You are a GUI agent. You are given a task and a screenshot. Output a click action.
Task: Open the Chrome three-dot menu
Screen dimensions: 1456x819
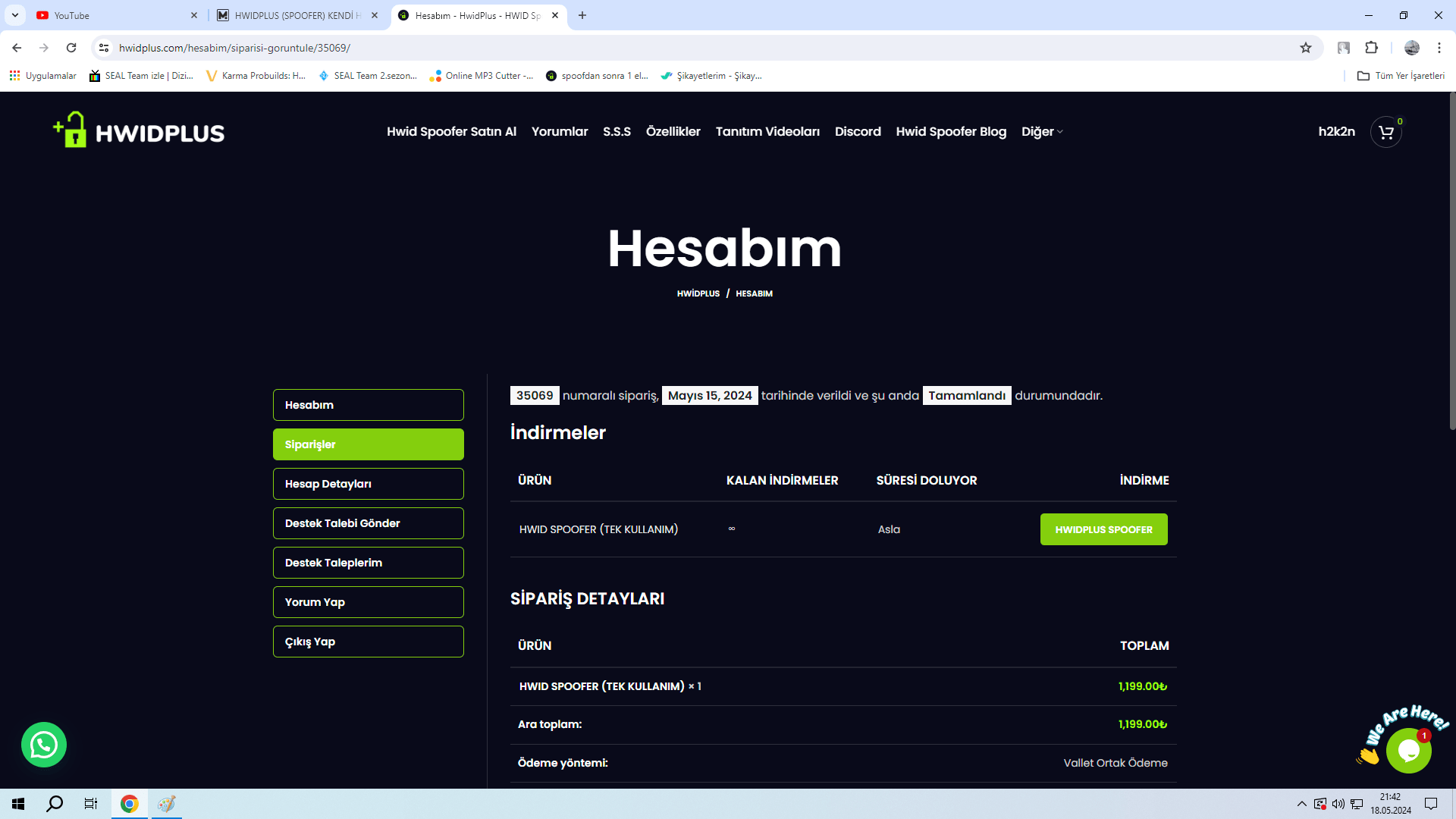point(1439,48)
